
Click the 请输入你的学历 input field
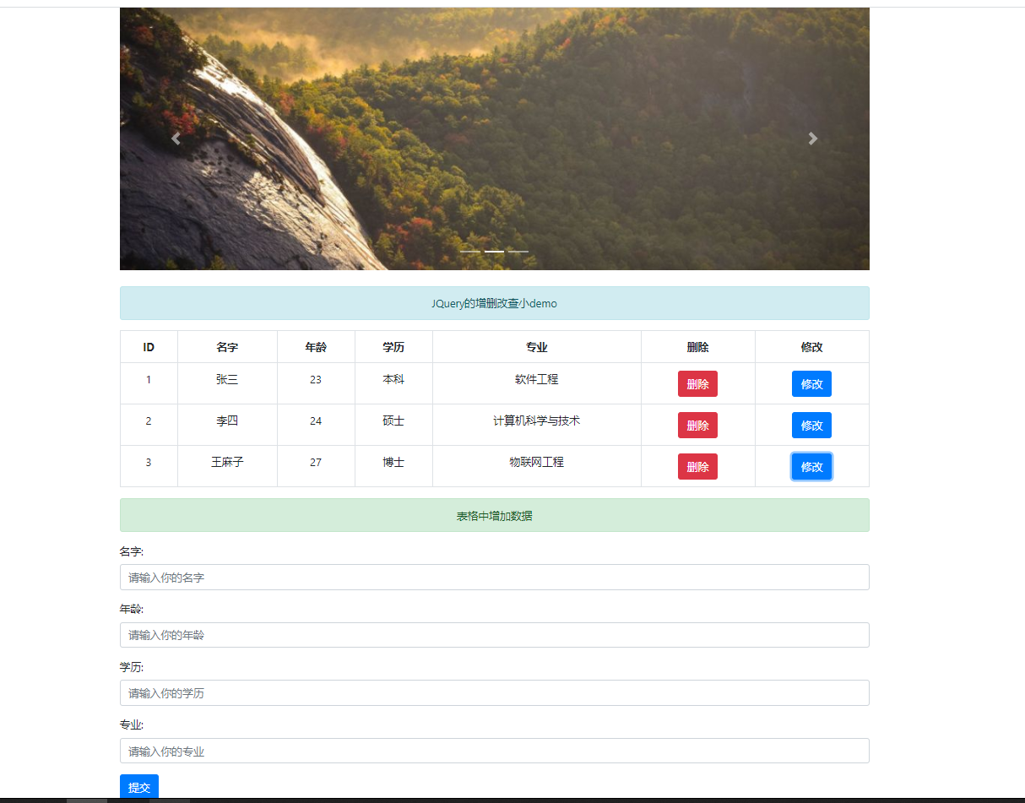(495, 692)
